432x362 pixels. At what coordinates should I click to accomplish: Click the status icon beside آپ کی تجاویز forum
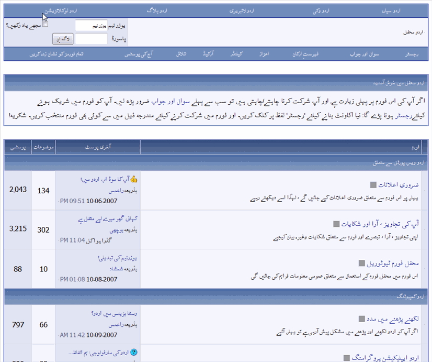point(336,224)
